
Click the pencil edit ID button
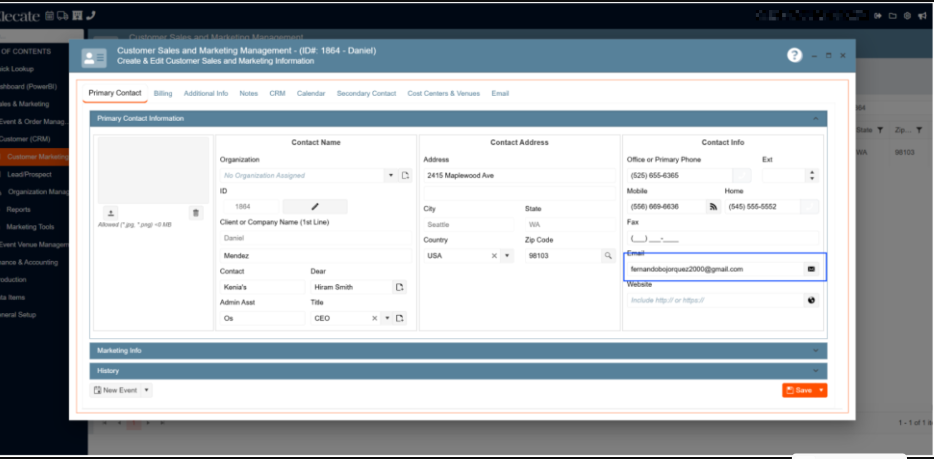click(x=314, y=206)
